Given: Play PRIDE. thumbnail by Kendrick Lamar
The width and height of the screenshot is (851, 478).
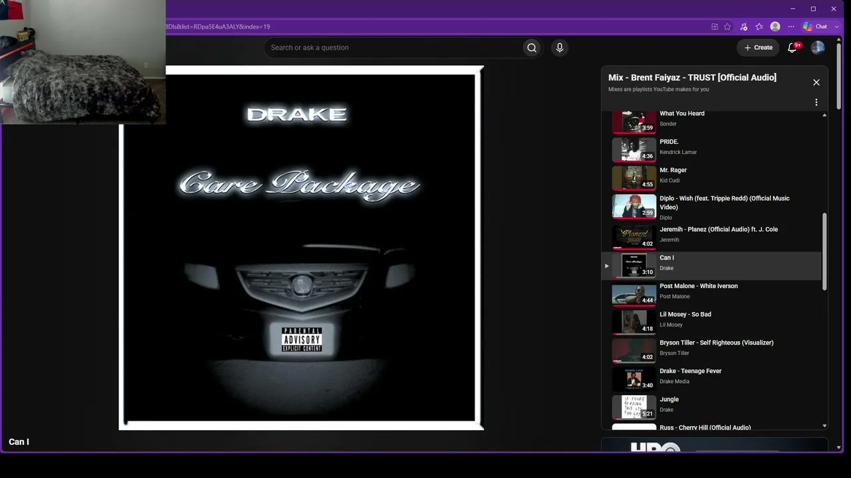Looking at the screenshot, I should click(634, 150).
